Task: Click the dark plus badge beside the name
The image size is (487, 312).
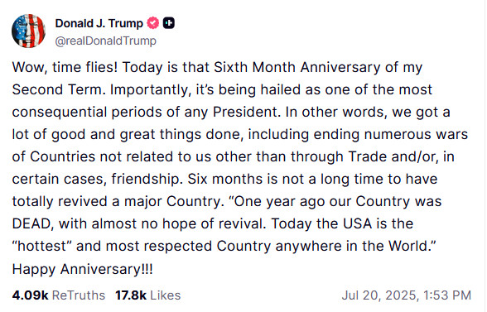Action: click(169, 23)
